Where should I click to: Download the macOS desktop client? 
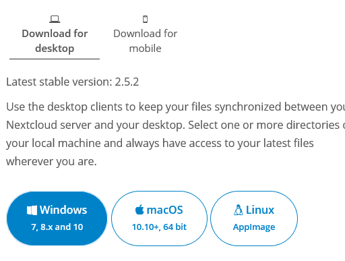click(x=159, y=219)
